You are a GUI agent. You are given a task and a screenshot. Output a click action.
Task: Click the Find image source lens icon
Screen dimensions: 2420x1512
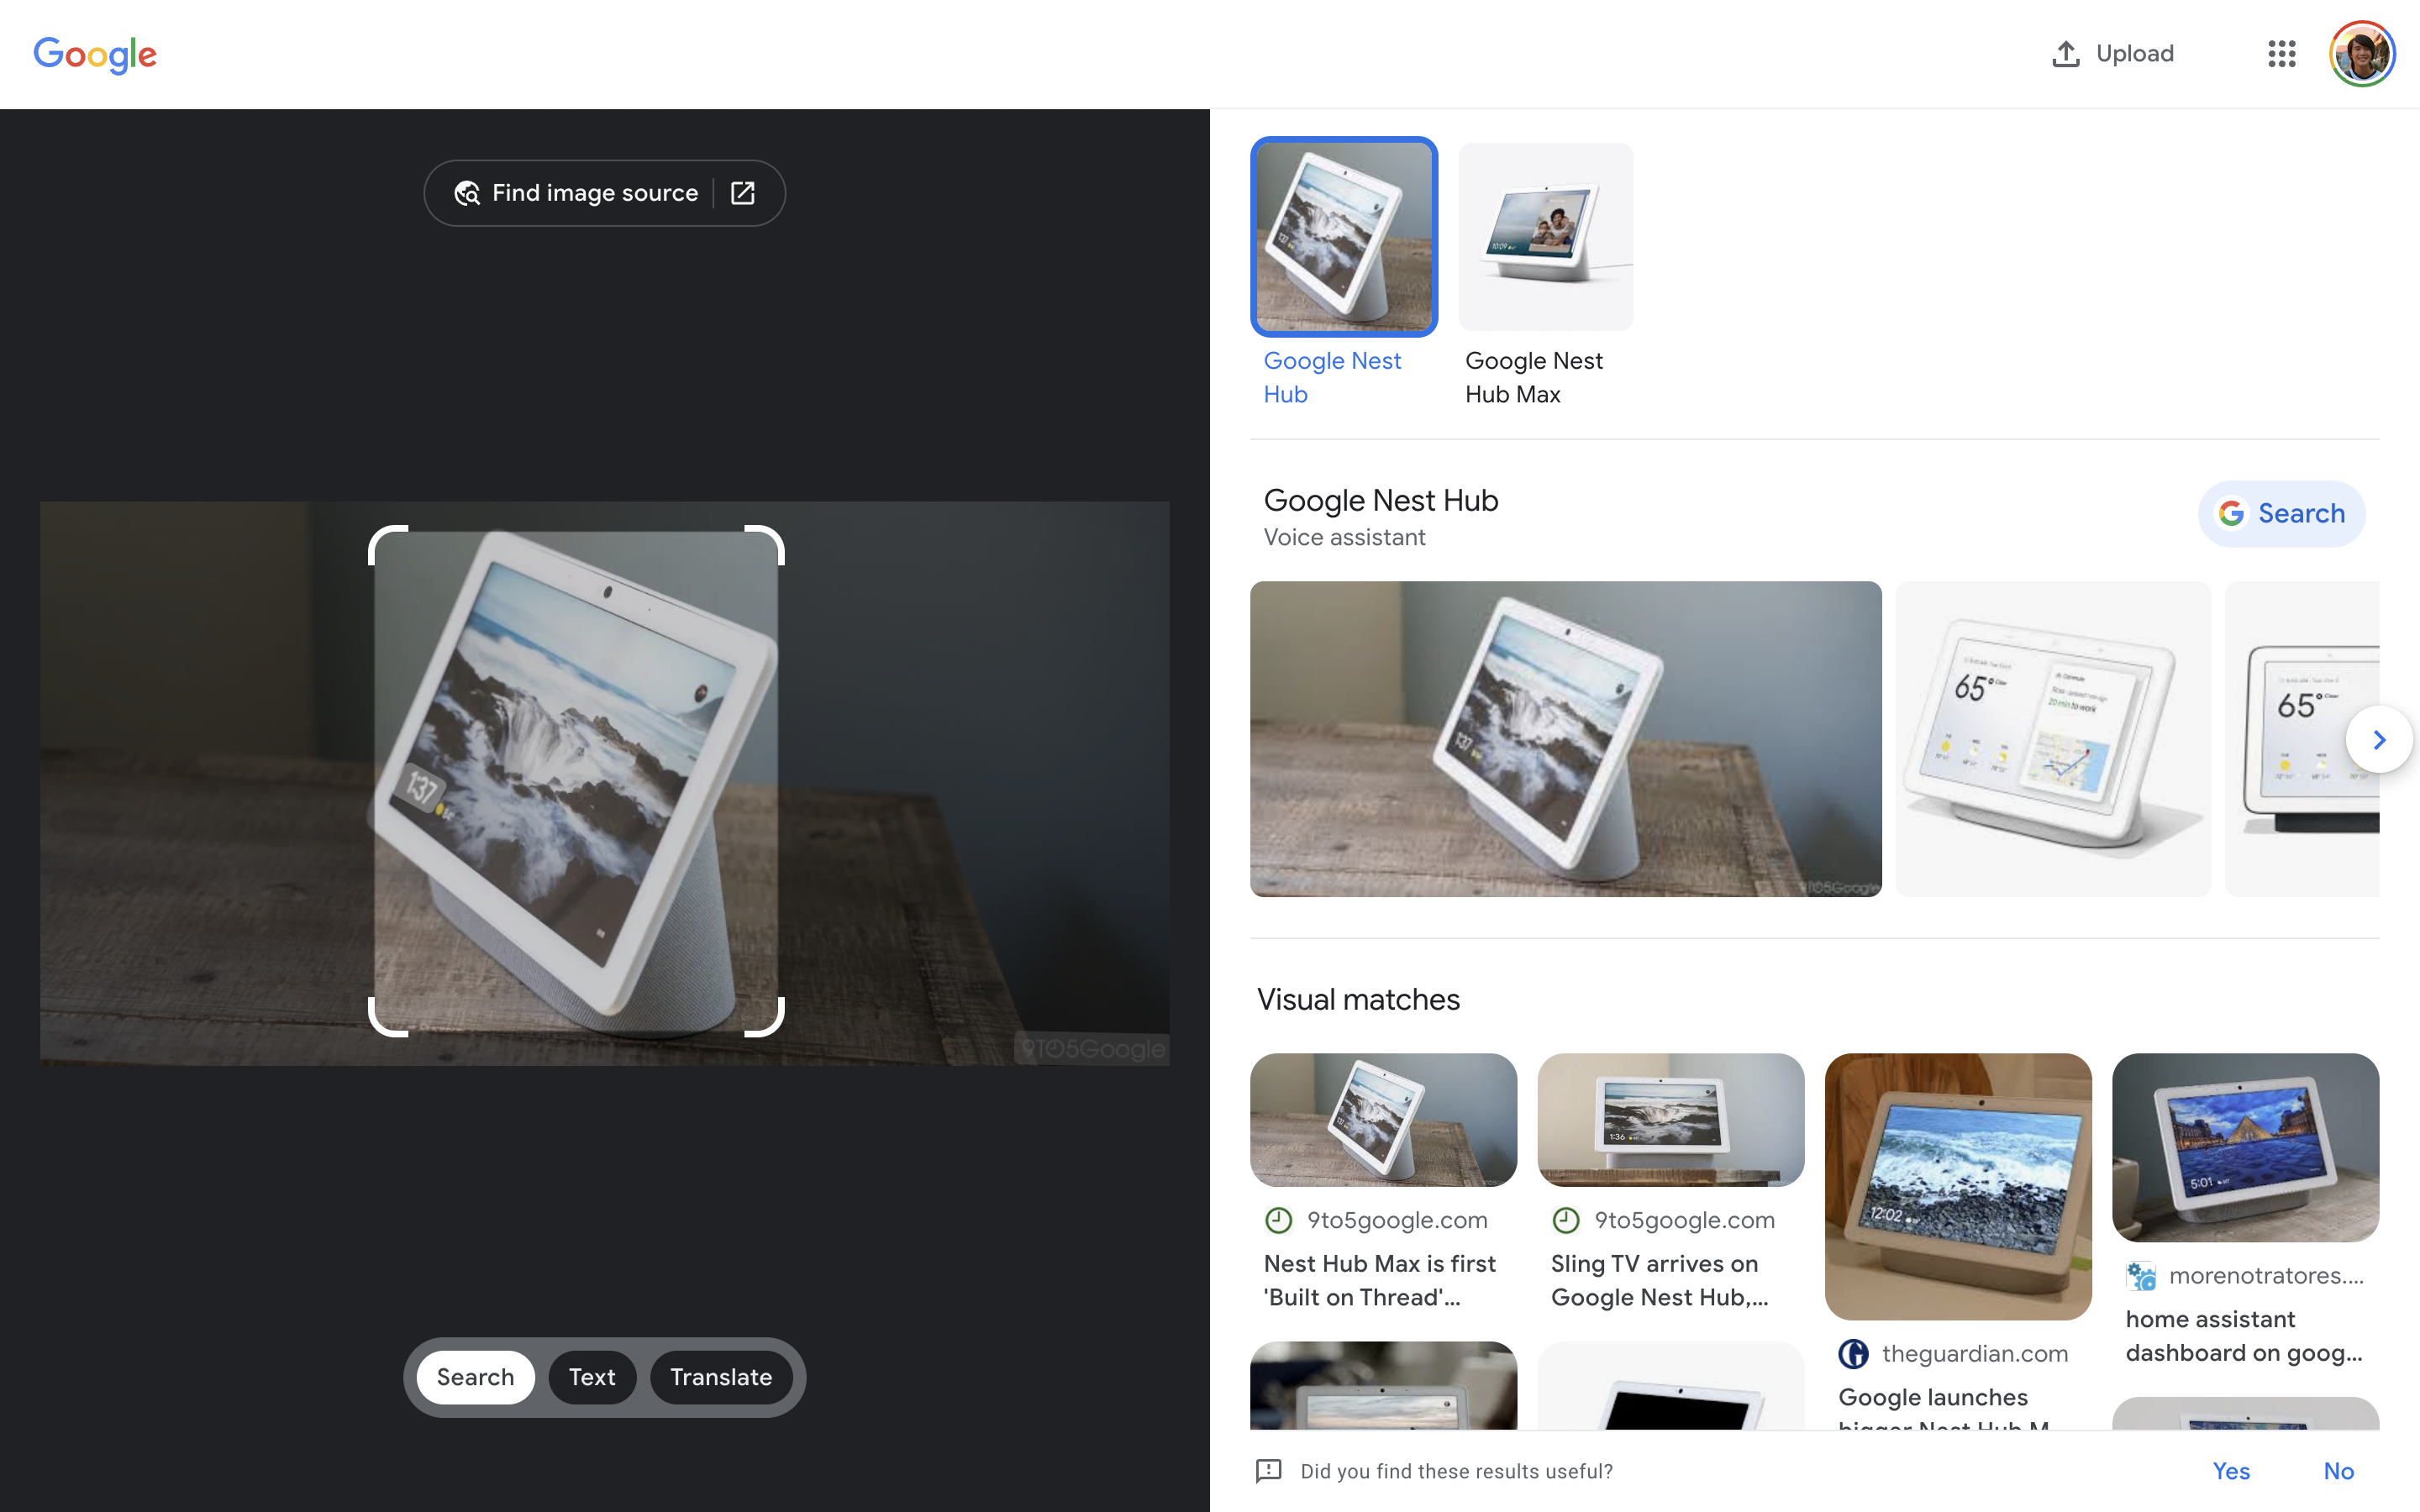tap(467, 193)
